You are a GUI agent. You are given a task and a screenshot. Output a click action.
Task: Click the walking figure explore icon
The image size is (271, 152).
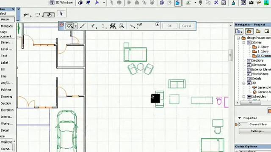pyautogui.click(x=111, y=3)
